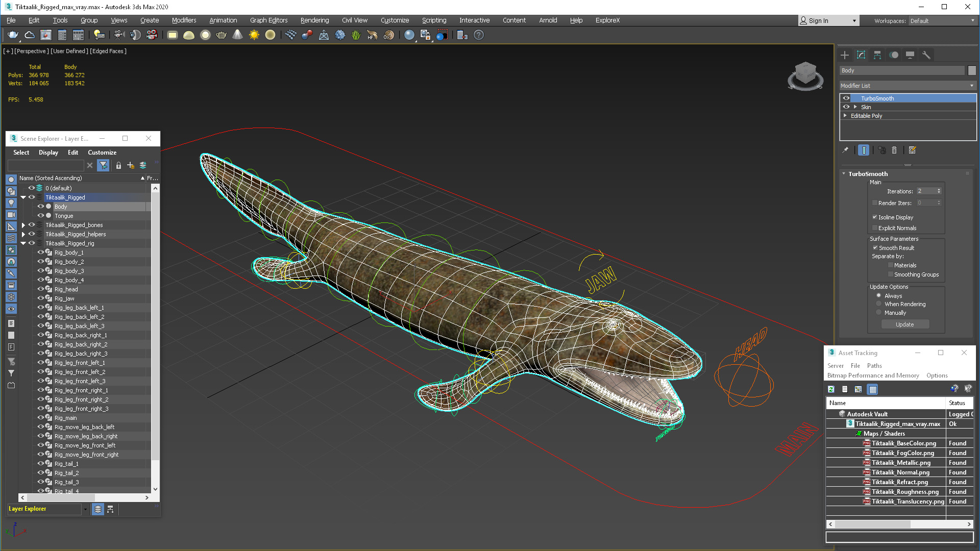Click the teapot render setup icon
The width and height of the screenshot is (980, 551).
[13, 35]
